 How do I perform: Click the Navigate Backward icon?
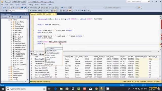pos(4,8)
